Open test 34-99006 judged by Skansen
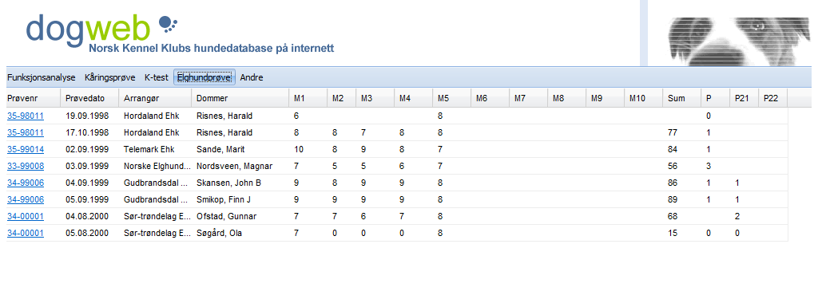 tap(26, 183)
